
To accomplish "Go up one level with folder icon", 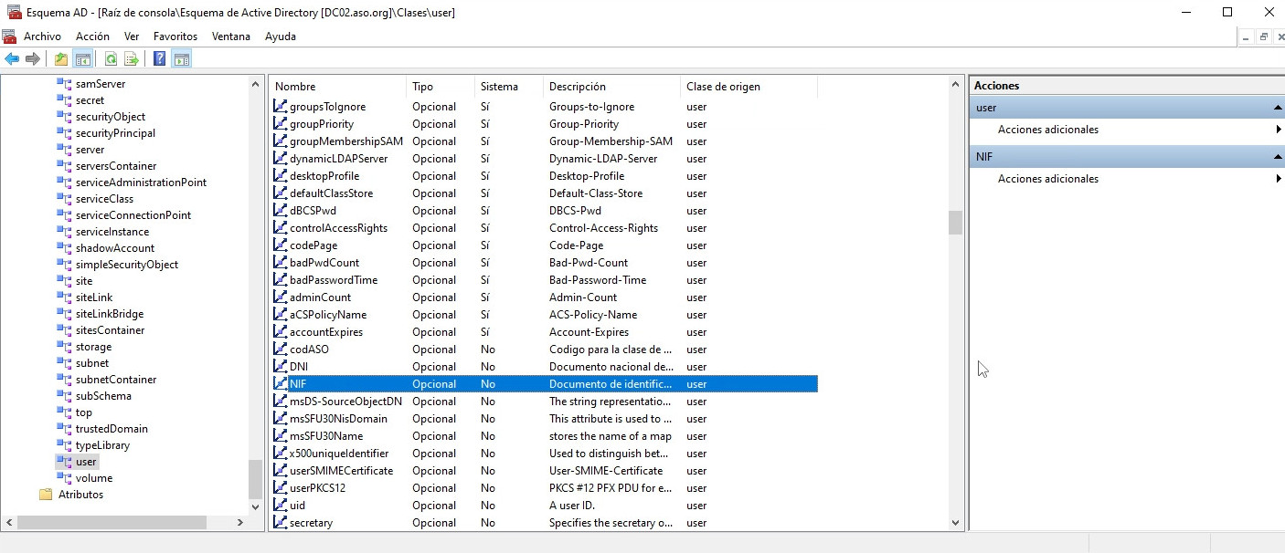I will [61, 59].
